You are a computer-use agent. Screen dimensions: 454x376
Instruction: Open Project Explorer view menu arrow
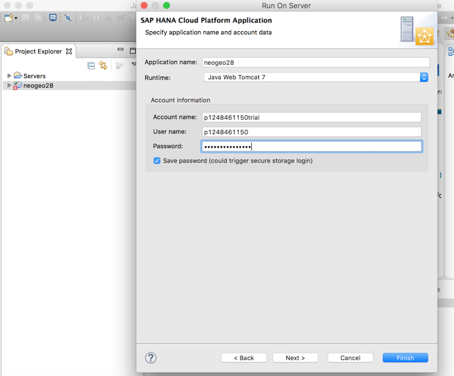pos(134,64)
